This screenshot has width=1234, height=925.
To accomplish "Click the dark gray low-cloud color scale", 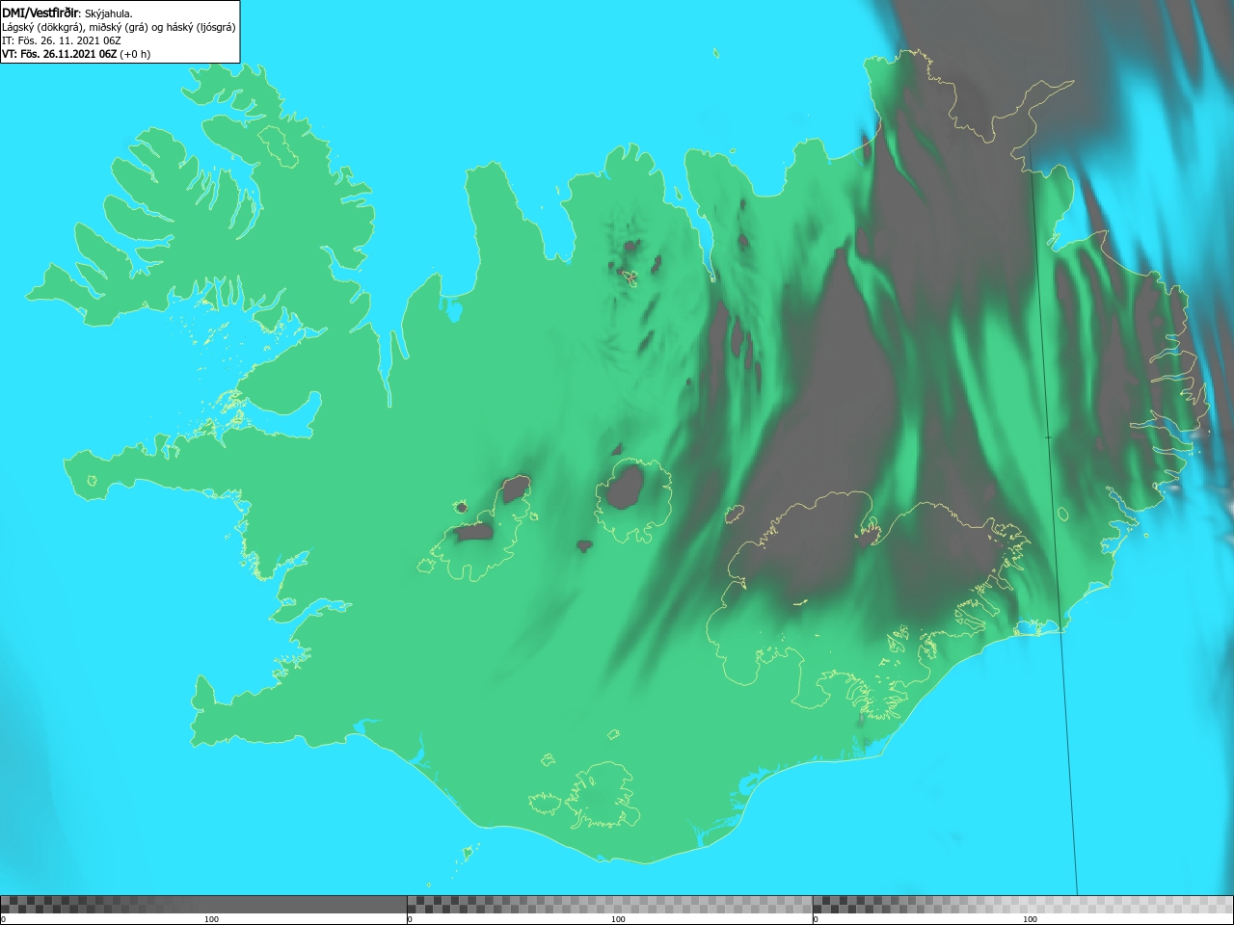I will coord(203,905).
